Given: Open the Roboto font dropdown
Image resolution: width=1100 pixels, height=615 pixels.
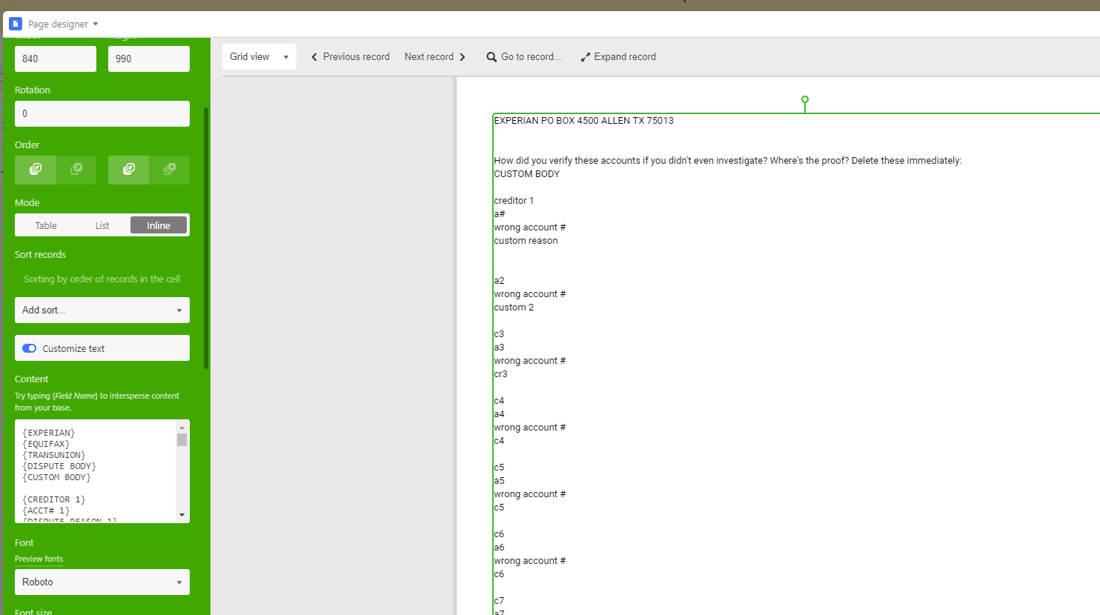Looking at the screenshot, I should pos(102,582).
